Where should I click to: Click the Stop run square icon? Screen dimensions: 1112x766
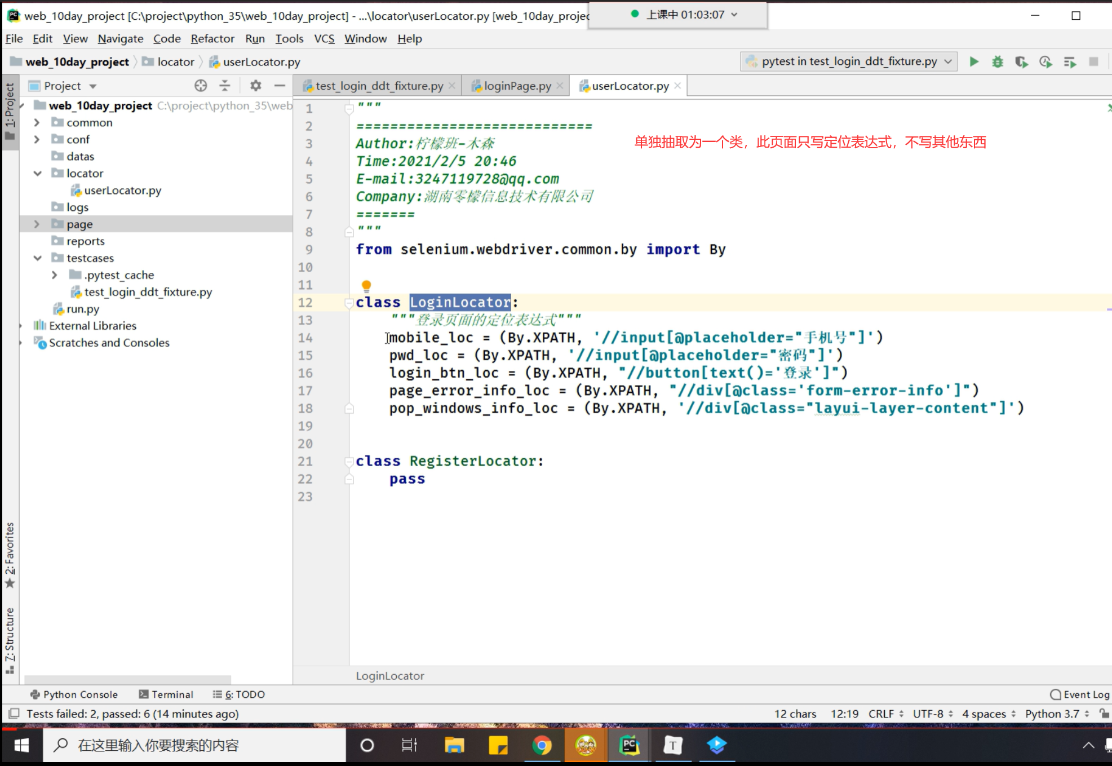[1093, 62]
